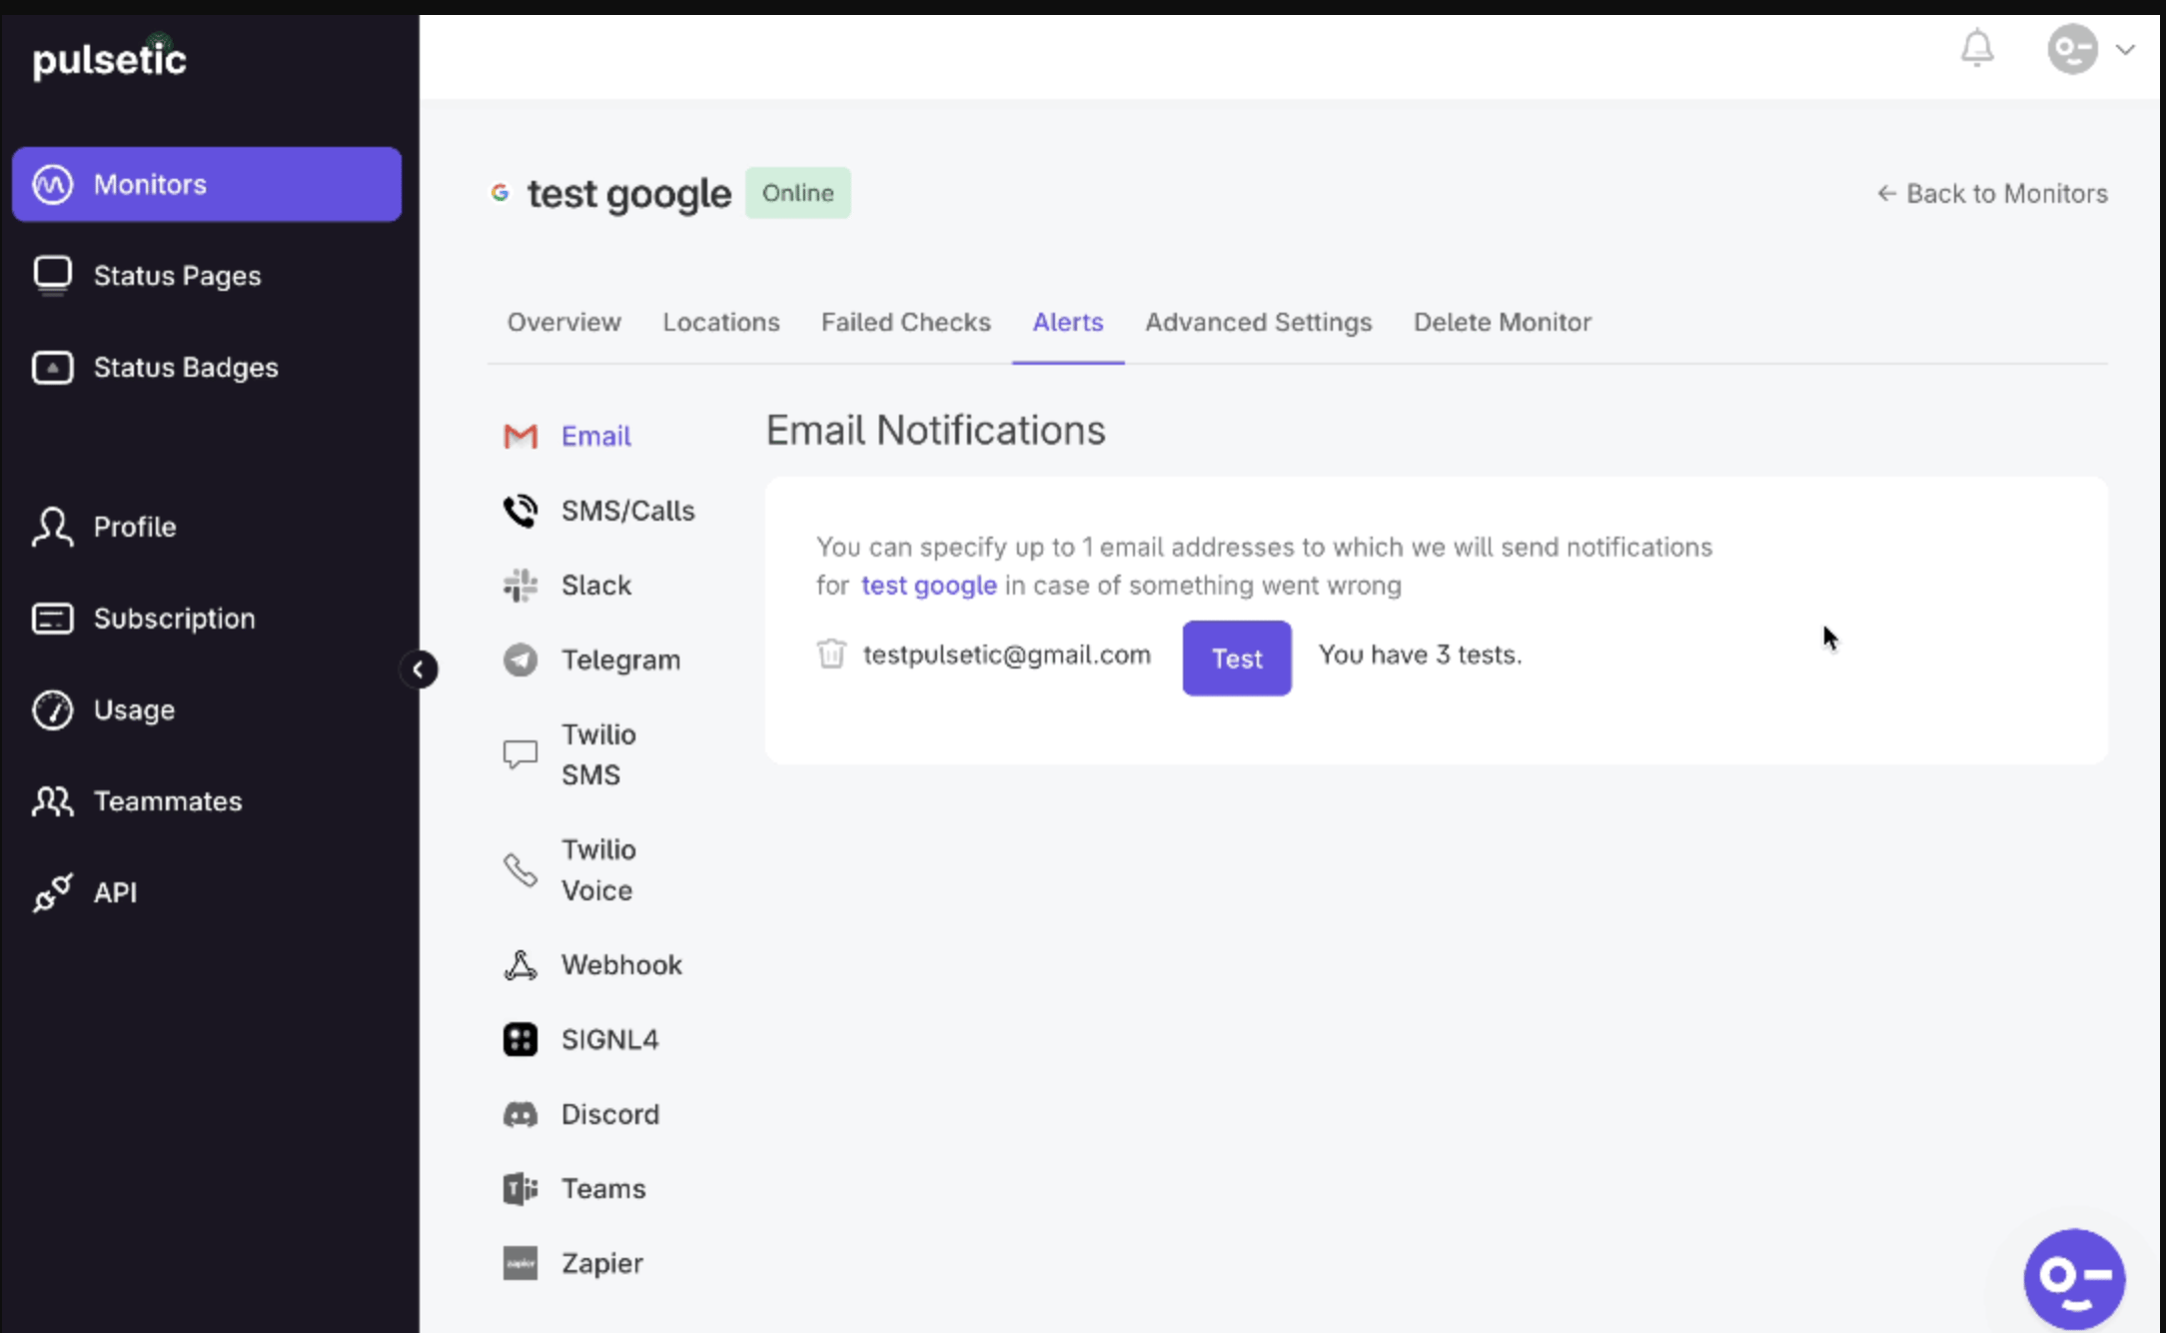
Task: Follow the test google monitor link
Action: [x=929, y=585]
